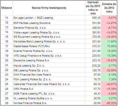Click the green change cell '11,60%'
Image resolution: width=118 pixels, height=106 pixels.
(x=109, y=41)
